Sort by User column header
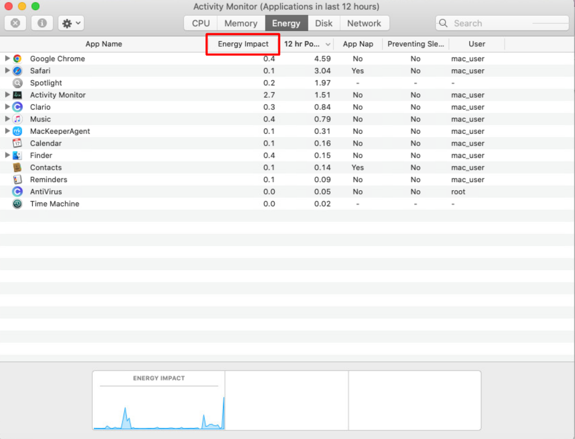This screenshot has height=439, width=575. click(x=477, y=44)
